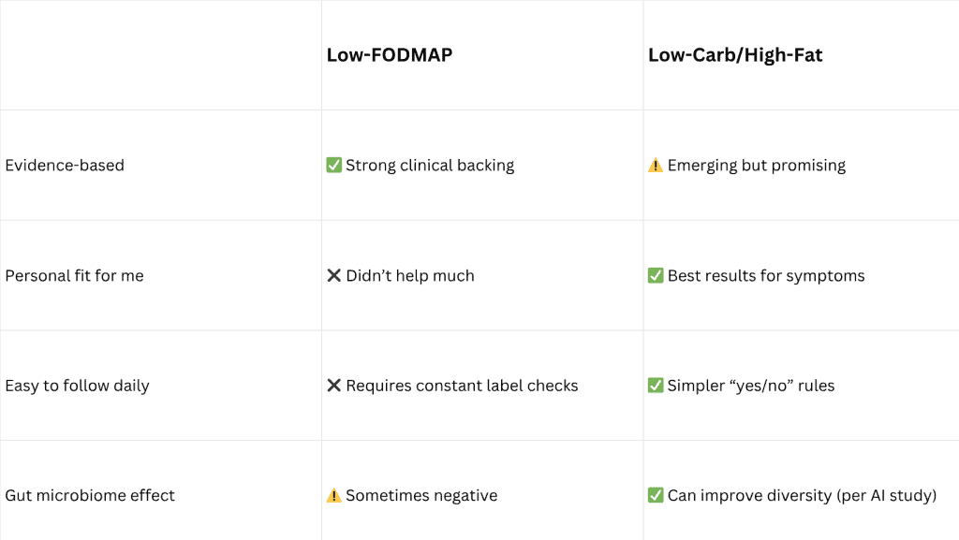Screen dimensions: 959x540
Task: Click the green checkmark beside Strong clinical backing
Action: click(x=334, y=165)
